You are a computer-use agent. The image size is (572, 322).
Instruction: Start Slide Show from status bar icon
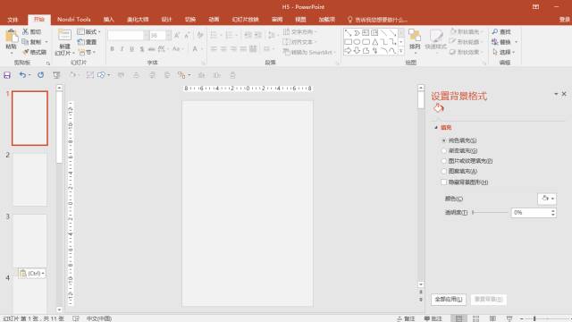pos(509,318)
